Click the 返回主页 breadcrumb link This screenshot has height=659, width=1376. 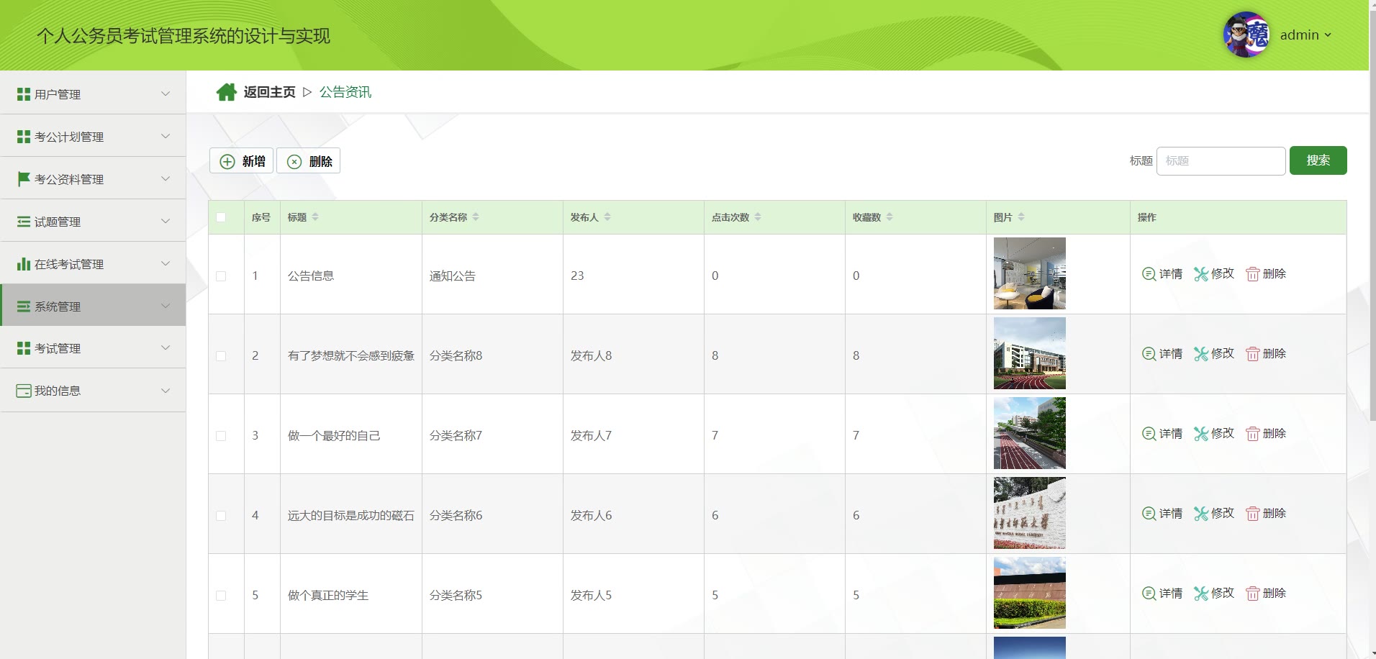click(x=269, y=92)
